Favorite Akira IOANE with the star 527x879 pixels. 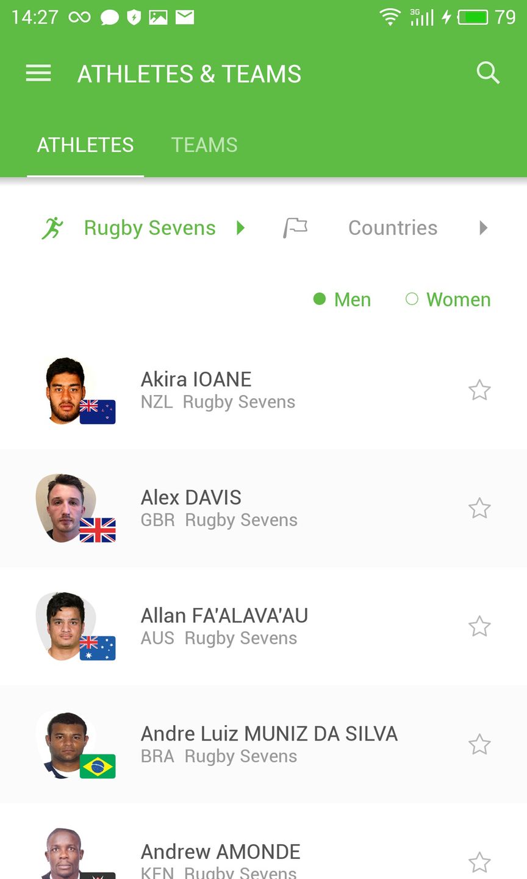479,390
